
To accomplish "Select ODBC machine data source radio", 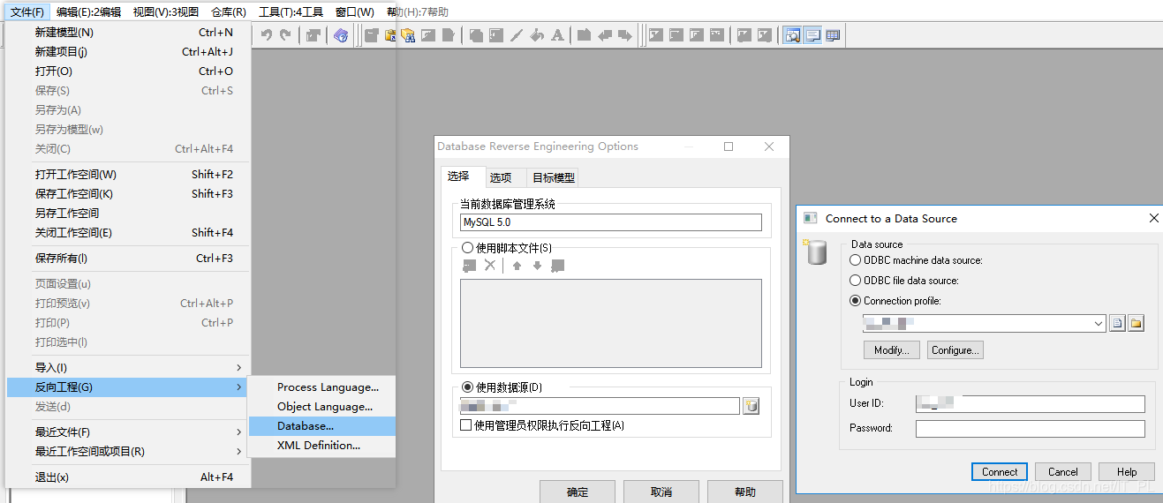I will 855,260.
